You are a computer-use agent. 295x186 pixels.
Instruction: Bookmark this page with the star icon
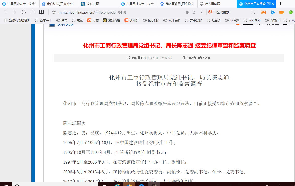pos(54,12)
